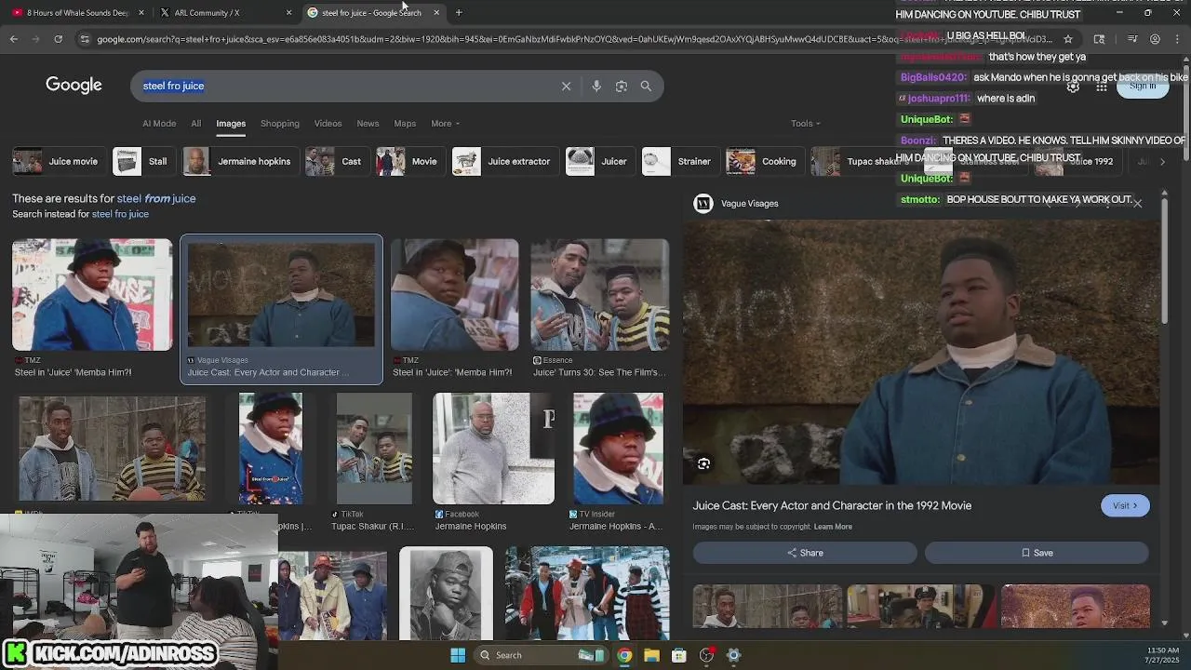Viewport: 1191px width, 670px height.
Task: Open the first TMZ 'Steel in Juice' thumbnail
Action: pyautogui.click(x=92, y=295)
